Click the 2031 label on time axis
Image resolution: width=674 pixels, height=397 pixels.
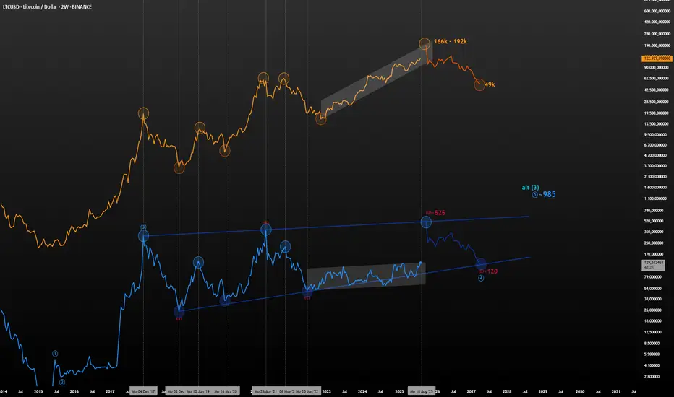pyautogui.click(x=616, y=391)
